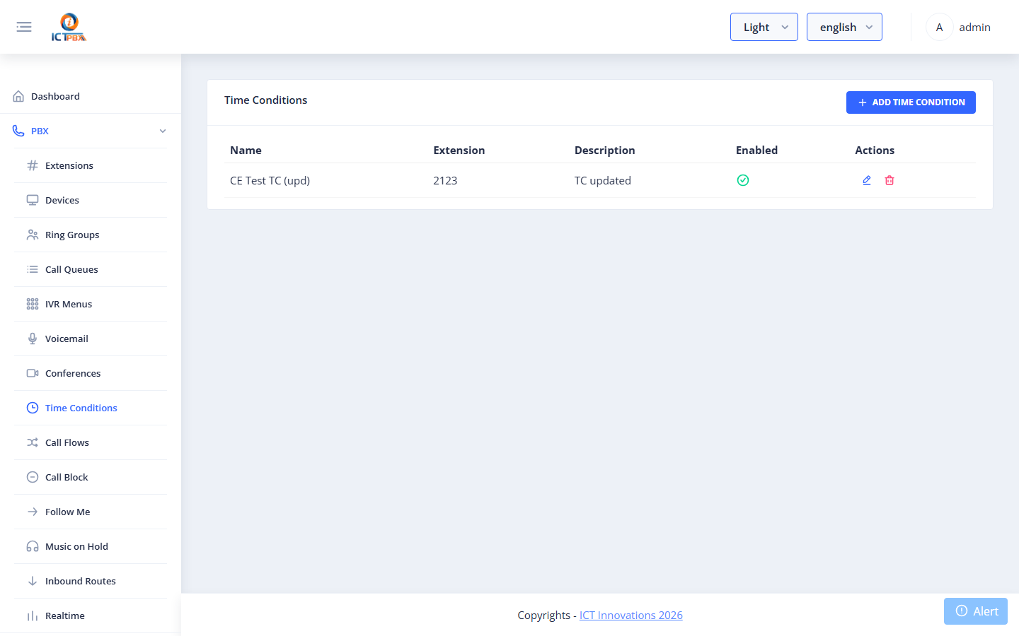The width and height of the screenshot is (1019, 636).
Task: Click the Alert button
Action: [x=976, y=611]
